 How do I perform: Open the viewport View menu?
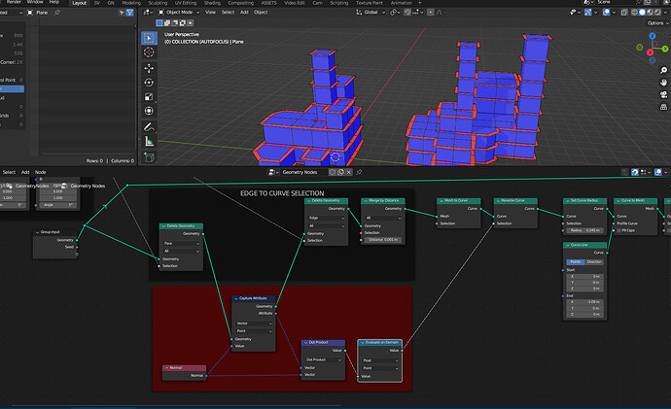[x=211, y=13]
